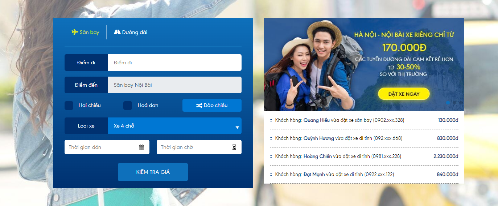Open the Xe 4 chỗ vehicle selector
Viewport: 498px width, 206px height.
pyautogui.click(x=175, y=126)
